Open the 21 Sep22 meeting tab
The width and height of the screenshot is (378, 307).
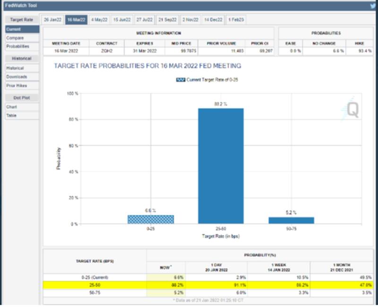click(168, 19)
